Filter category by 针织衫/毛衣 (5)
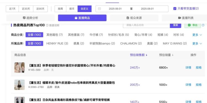The width and height of the screenshot is (207, 103). point(119,35)
